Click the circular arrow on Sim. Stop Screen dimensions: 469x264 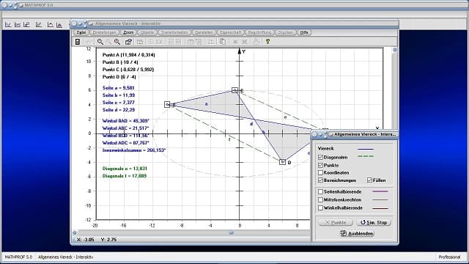pos(363,222)
